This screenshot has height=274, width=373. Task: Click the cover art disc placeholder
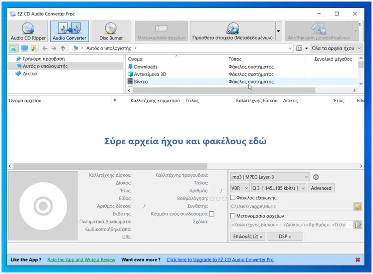pos(43,206)
